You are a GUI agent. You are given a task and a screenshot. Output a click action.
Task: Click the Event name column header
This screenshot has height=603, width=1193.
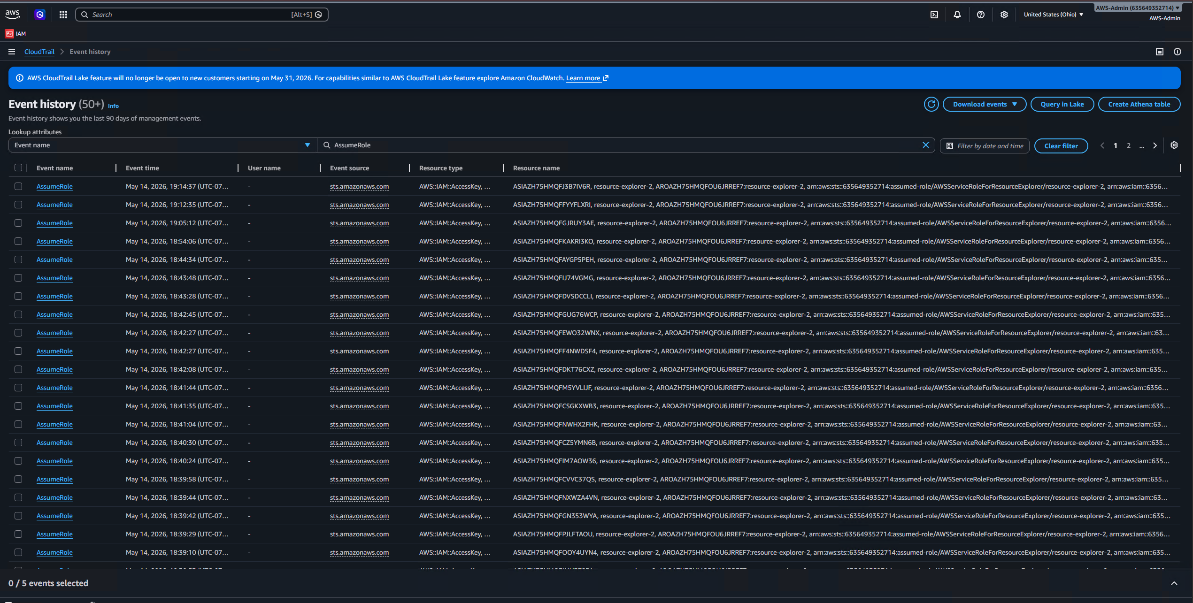(x=54, y=168)
